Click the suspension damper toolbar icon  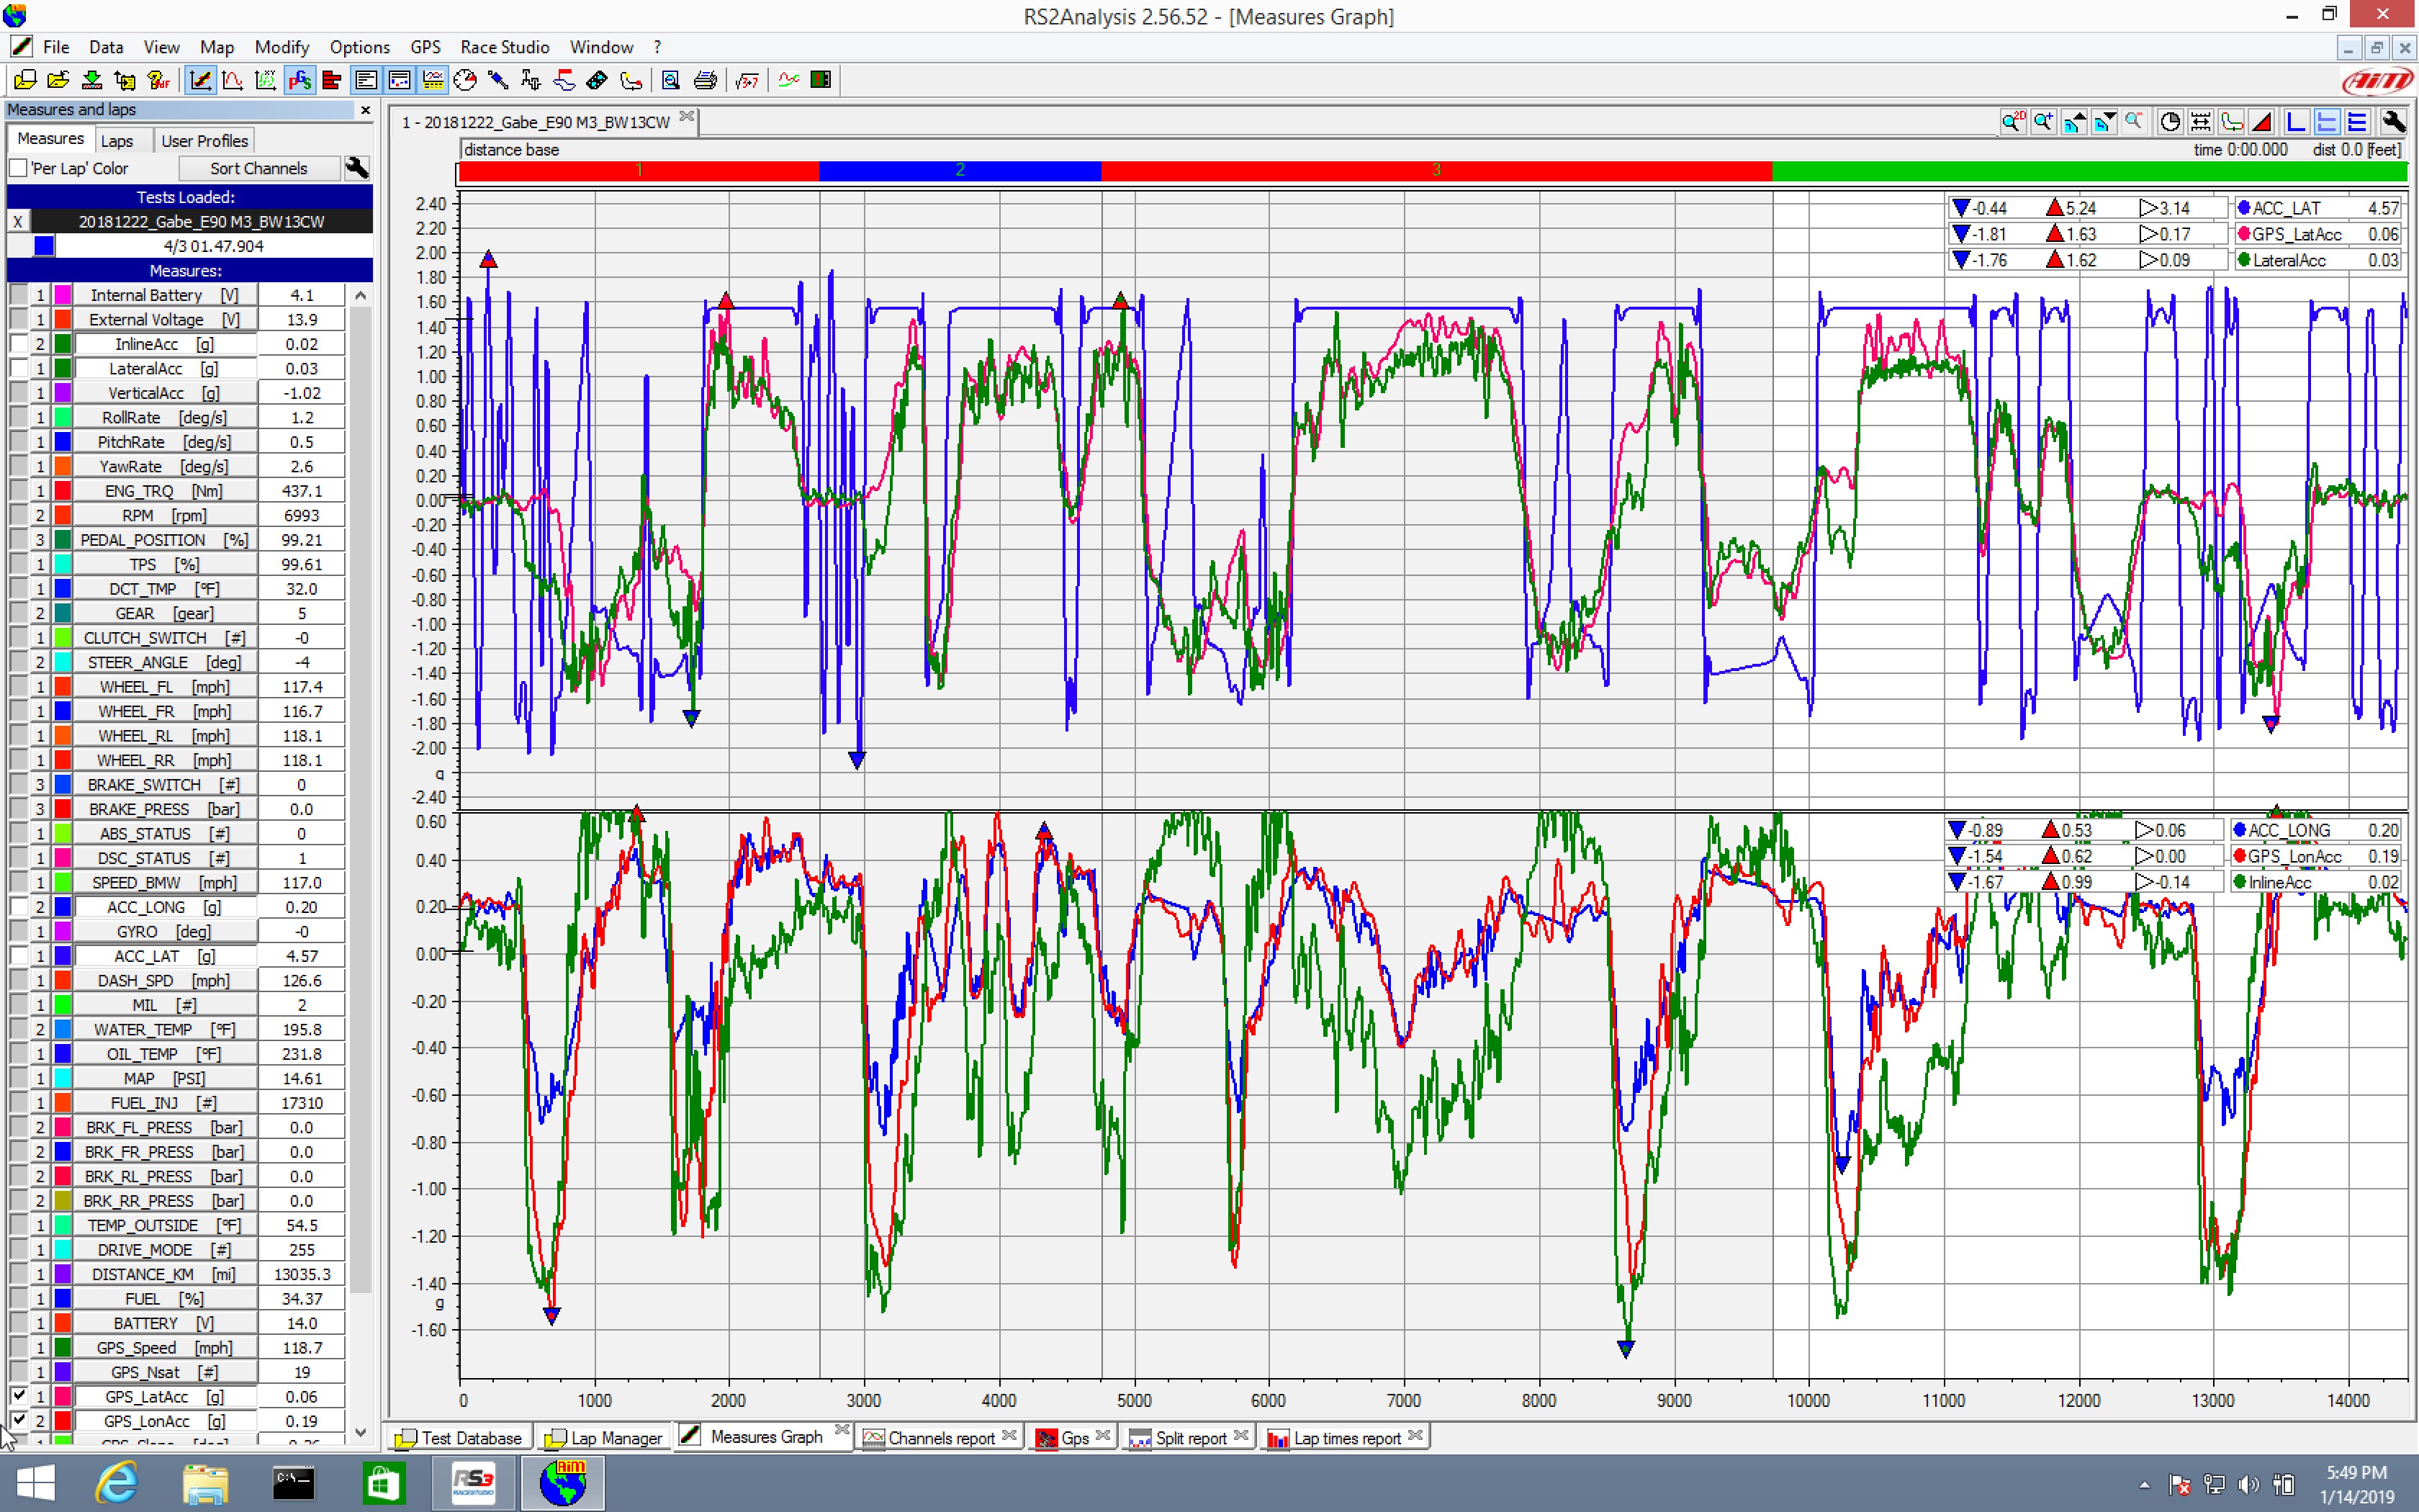pyautogui.click(x=497, y=80)
